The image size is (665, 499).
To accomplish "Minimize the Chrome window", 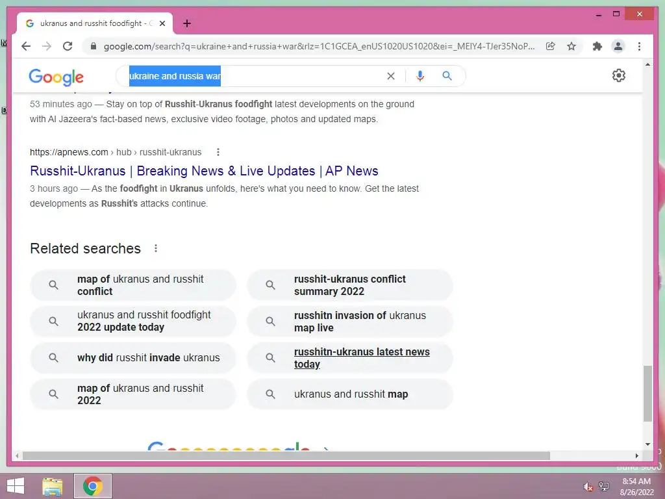I will tap(599, 14).
